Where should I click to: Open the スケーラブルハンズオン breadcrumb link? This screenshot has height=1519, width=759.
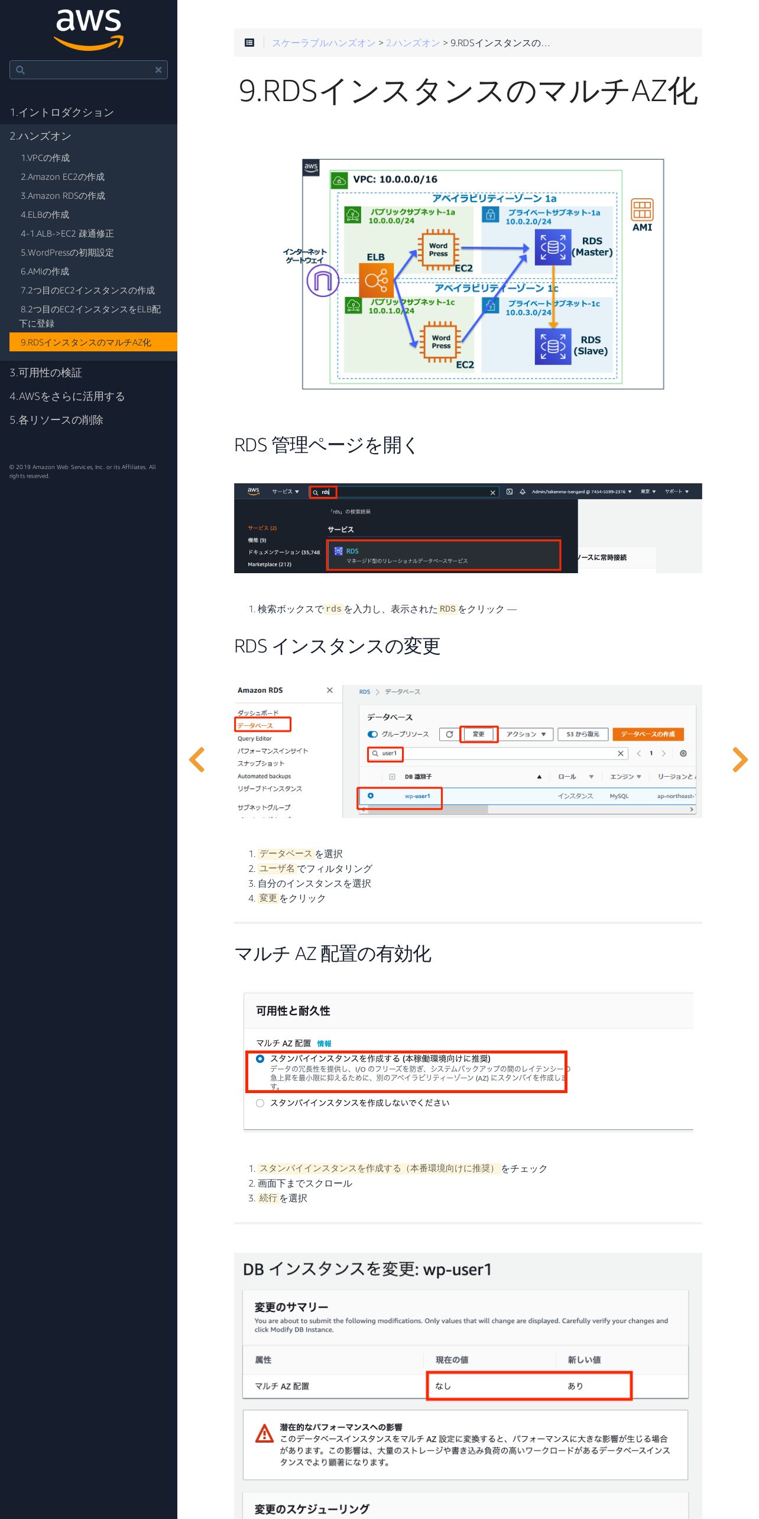point(323,43)
